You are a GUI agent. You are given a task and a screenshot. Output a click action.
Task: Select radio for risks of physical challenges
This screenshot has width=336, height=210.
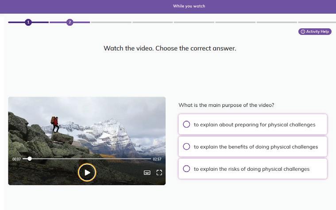tap(186, 169)
